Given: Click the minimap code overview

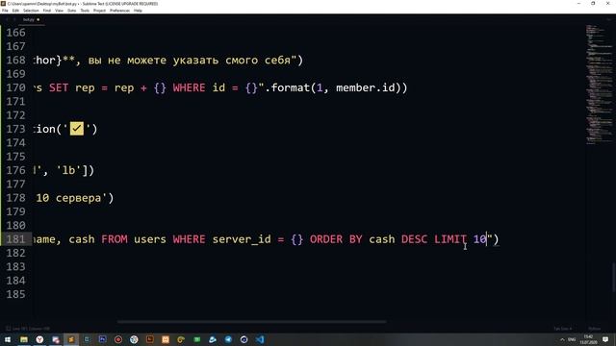Looking at the screenshot, I should (599, 85).
